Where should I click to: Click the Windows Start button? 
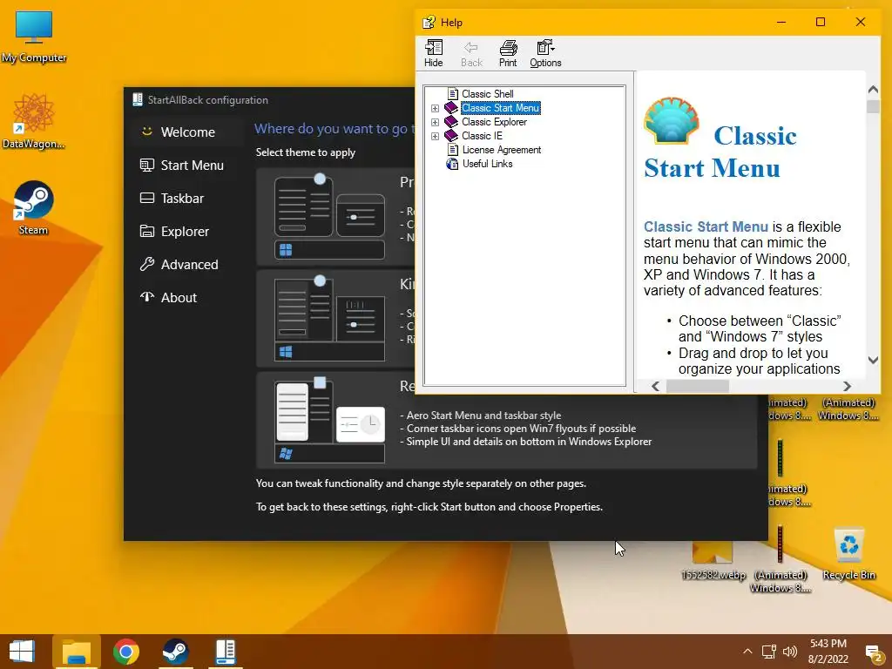pos(22,652)
